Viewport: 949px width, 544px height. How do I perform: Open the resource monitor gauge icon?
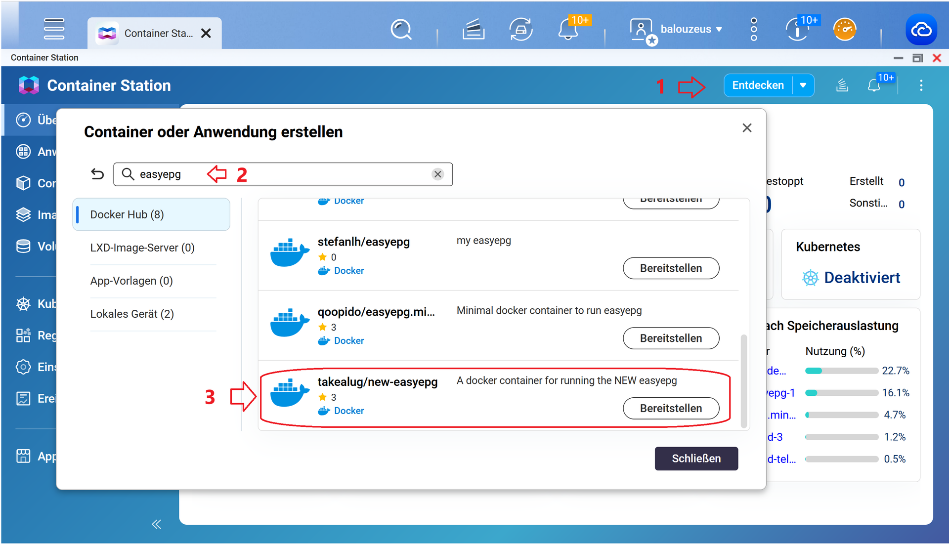[845, 29]
